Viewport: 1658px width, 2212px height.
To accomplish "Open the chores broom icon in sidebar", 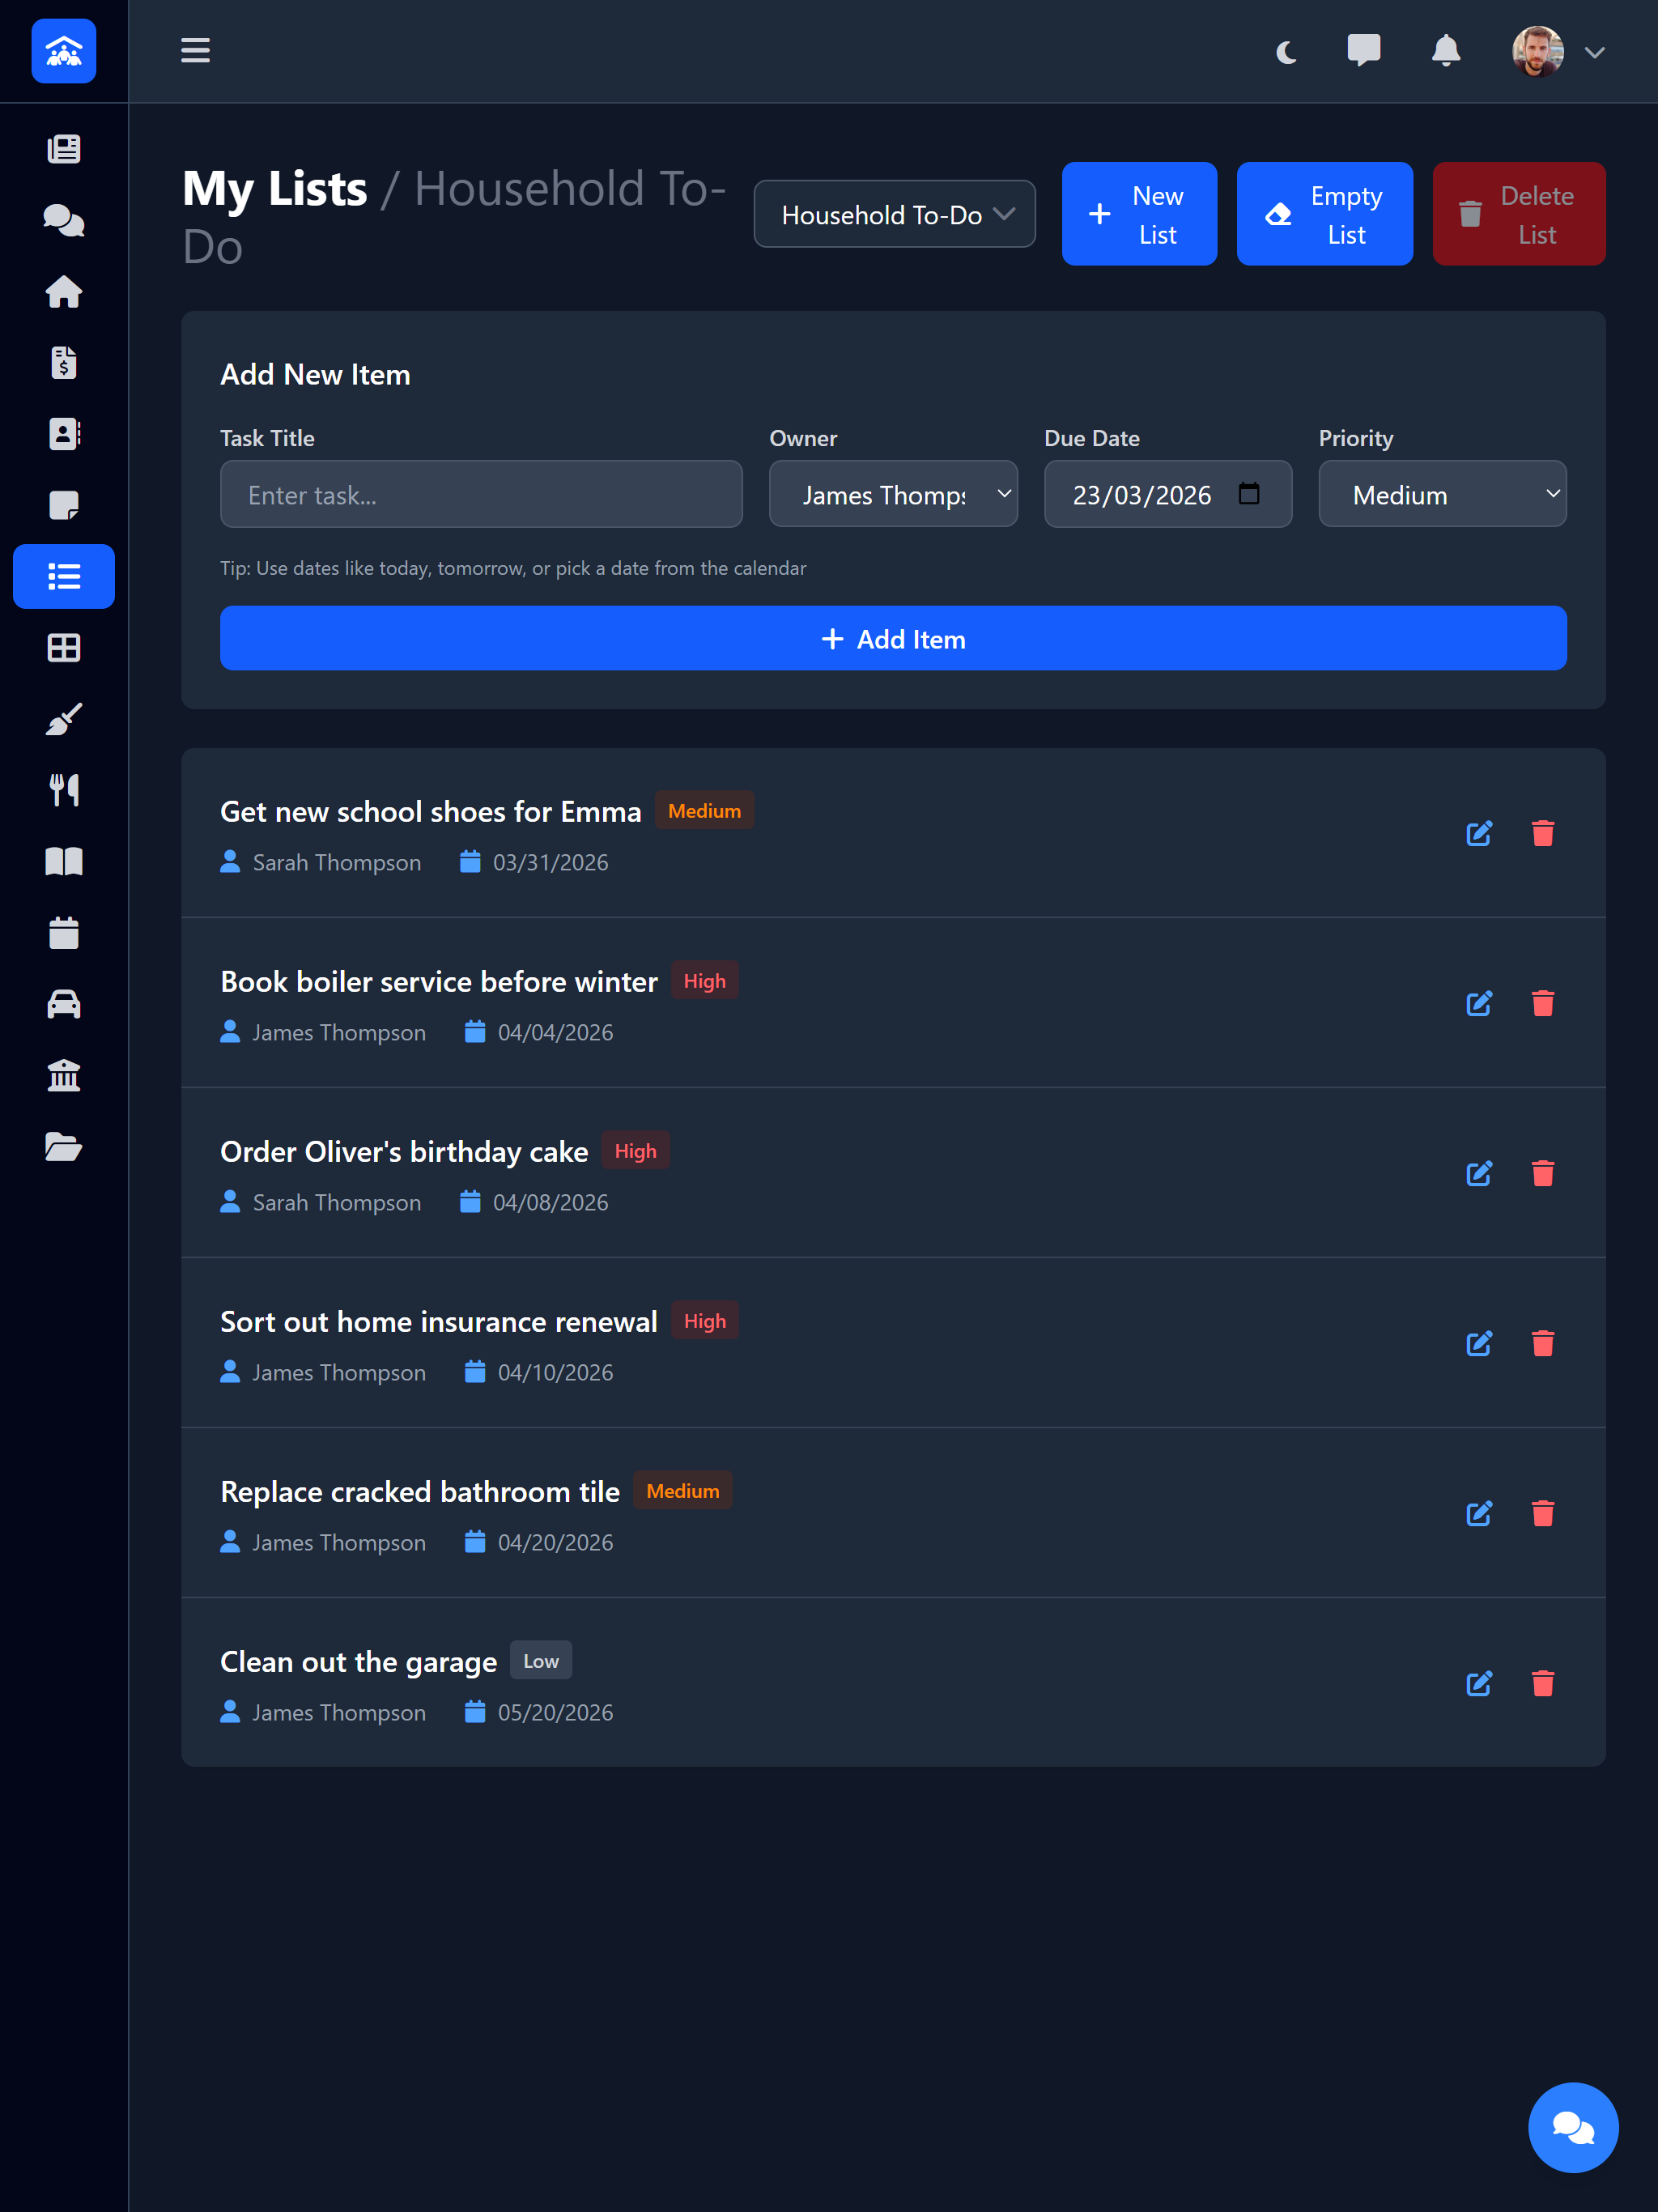I will point(63,718).
